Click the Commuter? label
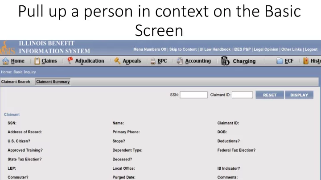The height and width of the screenshot is (180, 321). (x=18, y=177)
